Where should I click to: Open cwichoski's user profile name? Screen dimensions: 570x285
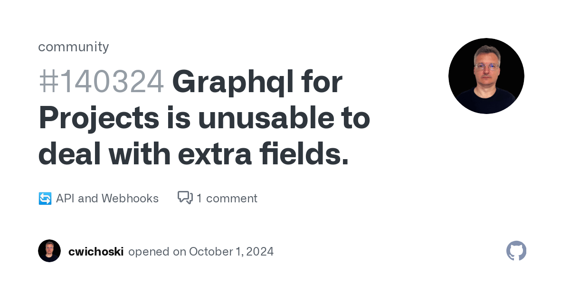pos(96,251)
